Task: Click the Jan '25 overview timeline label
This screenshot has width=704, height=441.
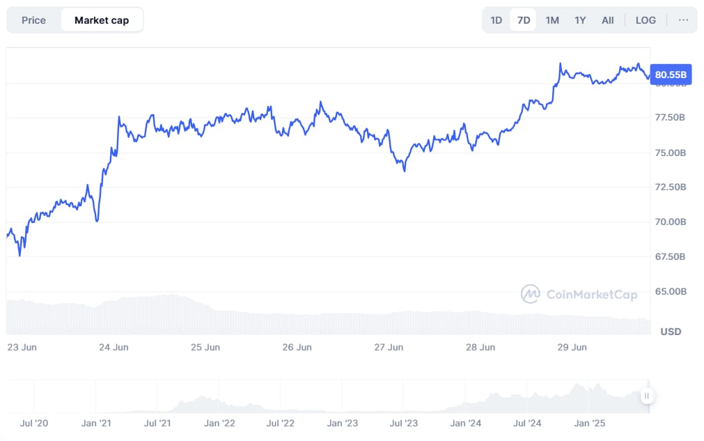Action: tap(590, 423)
